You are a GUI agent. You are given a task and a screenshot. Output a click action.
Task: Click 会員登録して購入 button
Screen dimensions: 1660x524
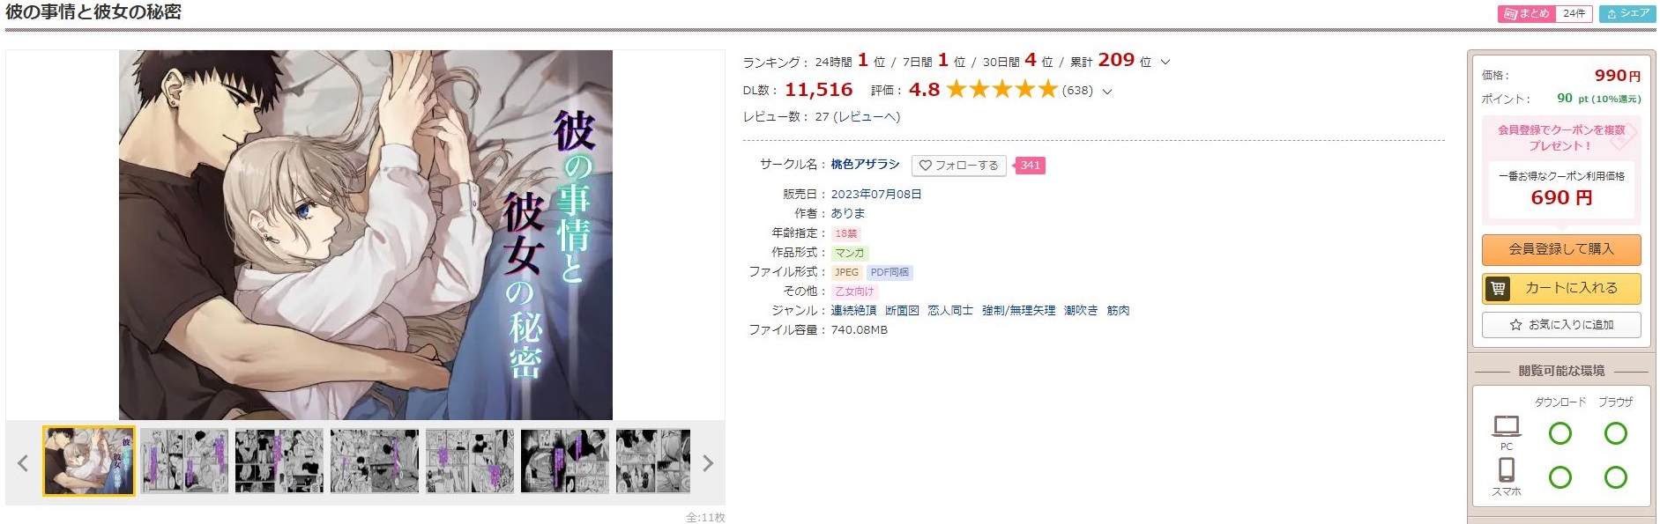[x=1561, y=249]
